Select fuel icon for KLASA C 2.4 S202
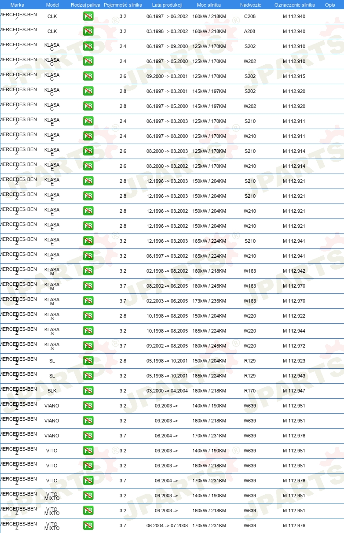The height and width of the screenshot is (533, 344). point(88,47)
